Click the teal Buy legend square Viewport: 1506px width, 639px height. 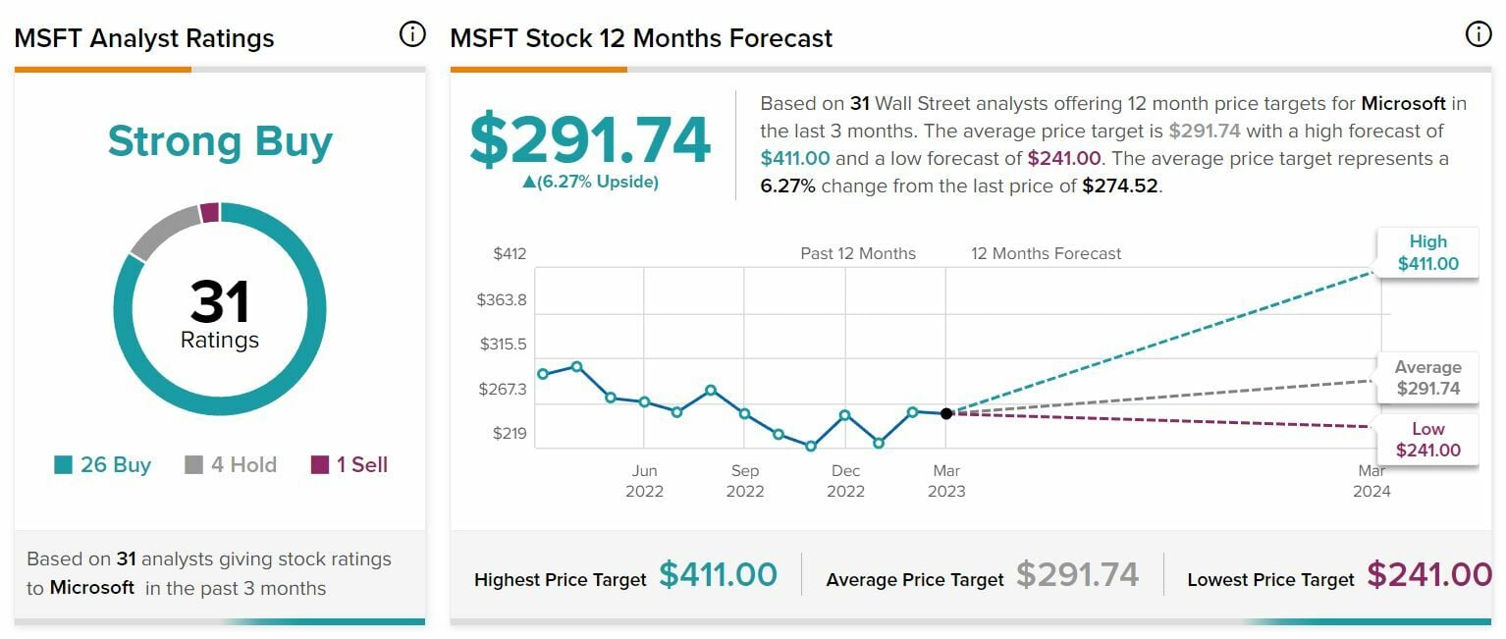click(x=64, y=465)
